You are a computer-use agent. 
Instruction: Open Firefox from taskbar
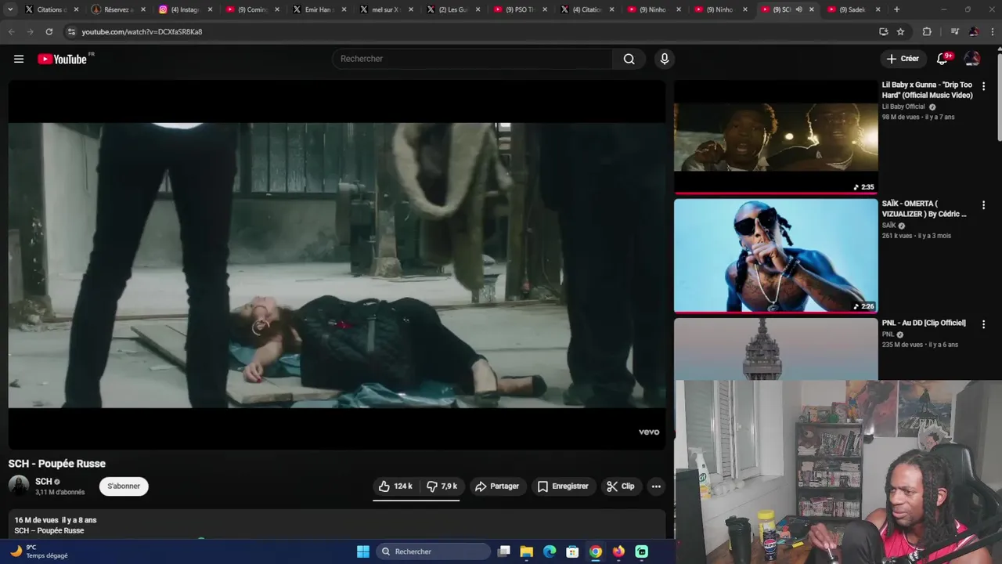[x=618, y=551]
